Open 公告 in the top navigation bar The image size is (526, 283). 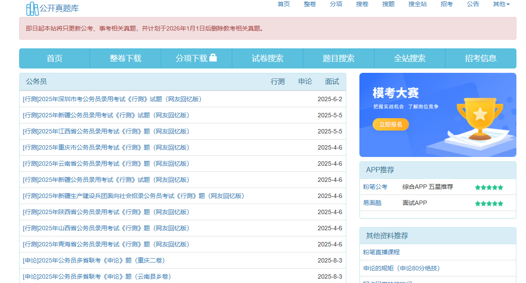click(473, 4)
